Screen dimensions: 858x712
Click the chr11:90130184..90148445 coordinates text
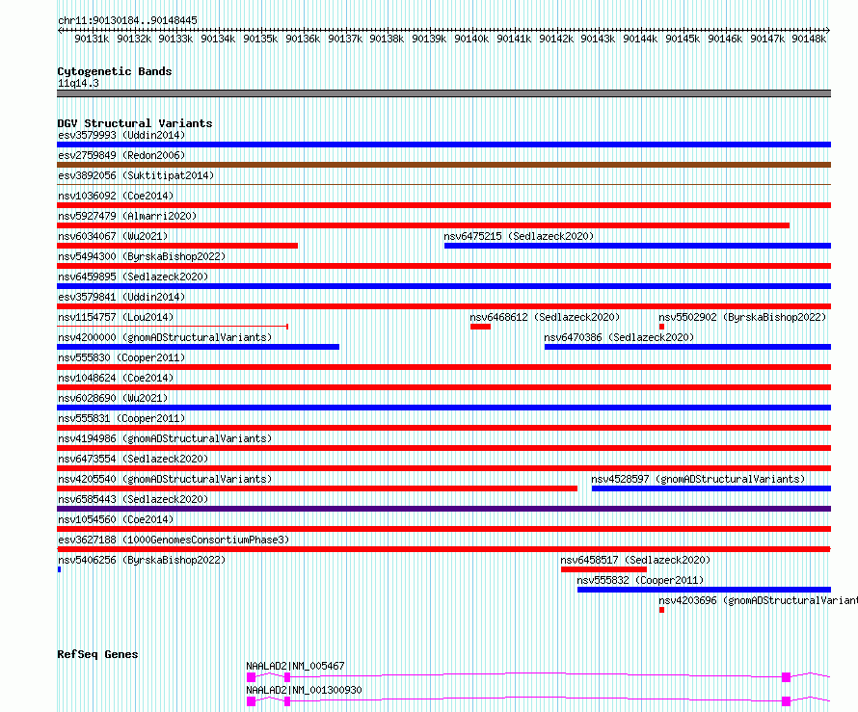coord(127,20)
